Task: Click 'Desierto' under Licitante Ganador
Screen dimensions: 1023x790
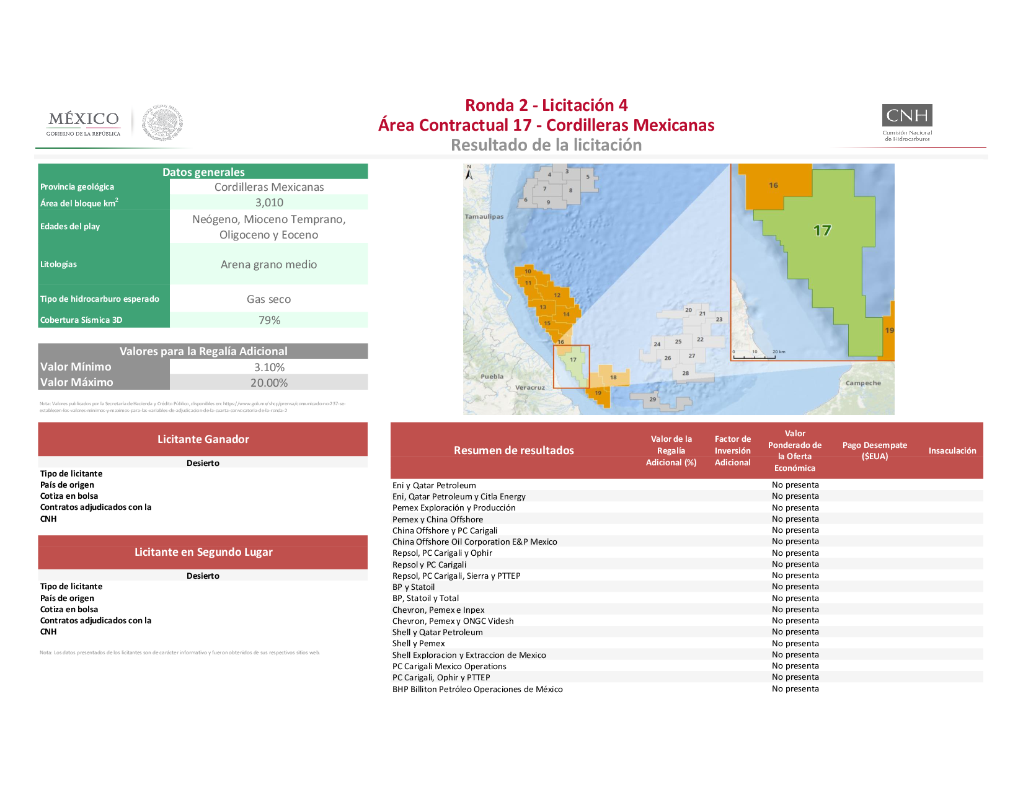Action: click(x=203, y=463)
